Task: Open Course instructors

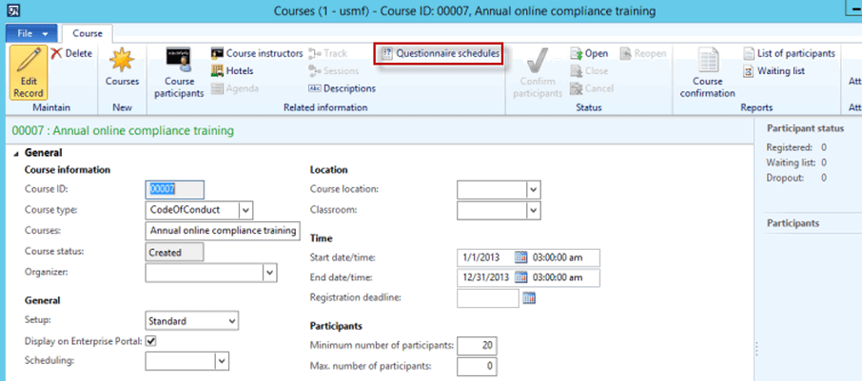Action: tap(257, 53)
